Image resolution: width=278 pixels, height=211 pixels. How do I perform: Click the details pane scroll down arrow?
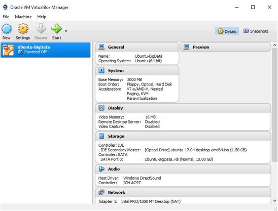[x=274, y=201]
